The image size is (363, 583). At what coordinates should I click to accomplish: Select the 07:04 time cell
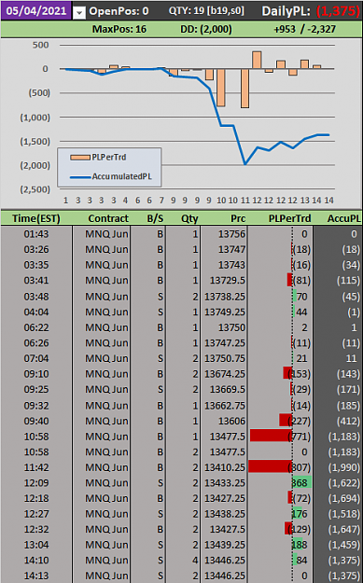point(36,358)
